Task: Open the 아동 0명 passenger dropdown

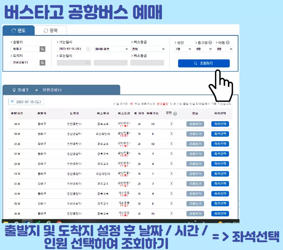Action: click(x=224, y=49)
